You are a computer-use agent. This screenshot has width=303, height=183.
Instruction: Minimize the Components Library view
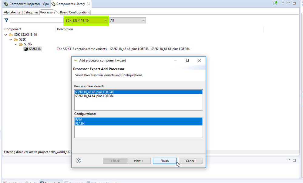click(x=288, y=3)
